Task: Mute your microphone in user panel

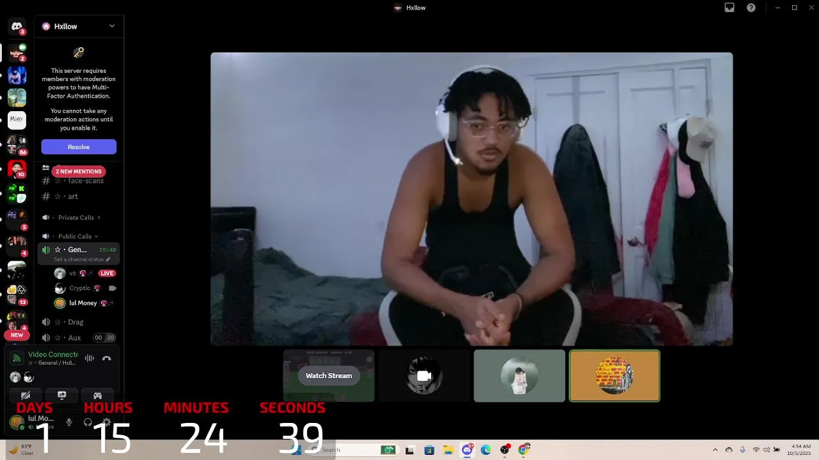Action: pos(69,422)
